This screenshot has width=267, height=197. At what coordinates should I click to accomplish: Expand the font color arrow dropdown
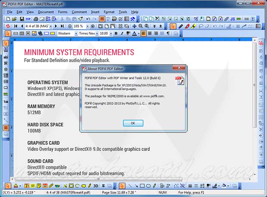[139, 34]
